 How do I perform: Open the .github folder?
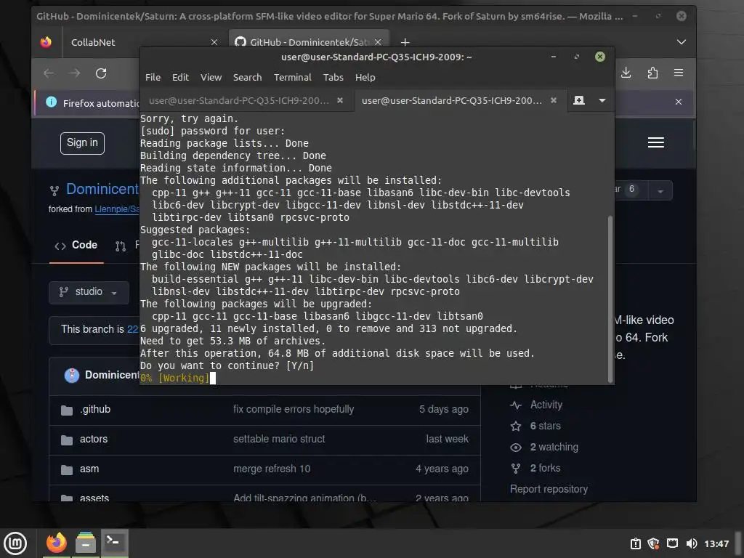coord(95,409)
